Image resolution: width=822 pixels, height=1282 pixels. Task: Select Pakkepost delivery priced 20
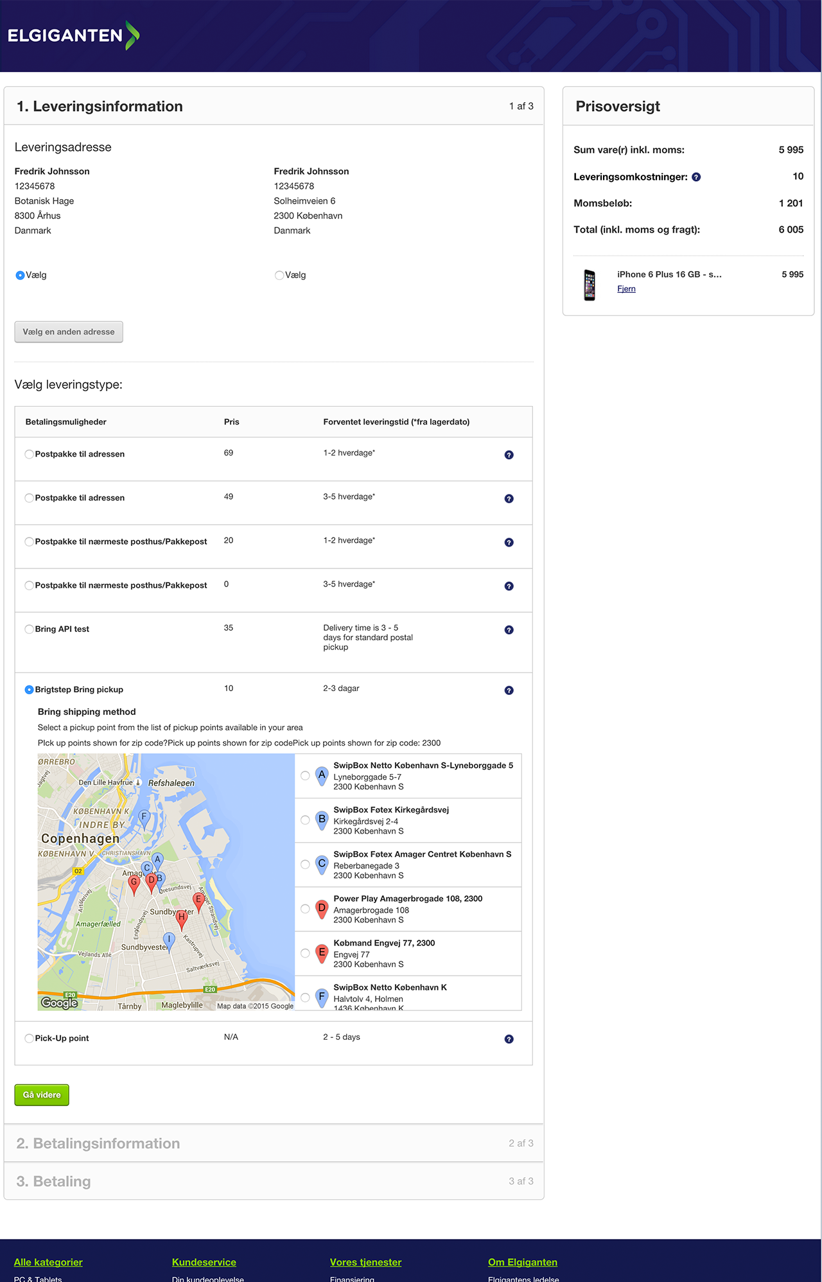tap(29, 542)
